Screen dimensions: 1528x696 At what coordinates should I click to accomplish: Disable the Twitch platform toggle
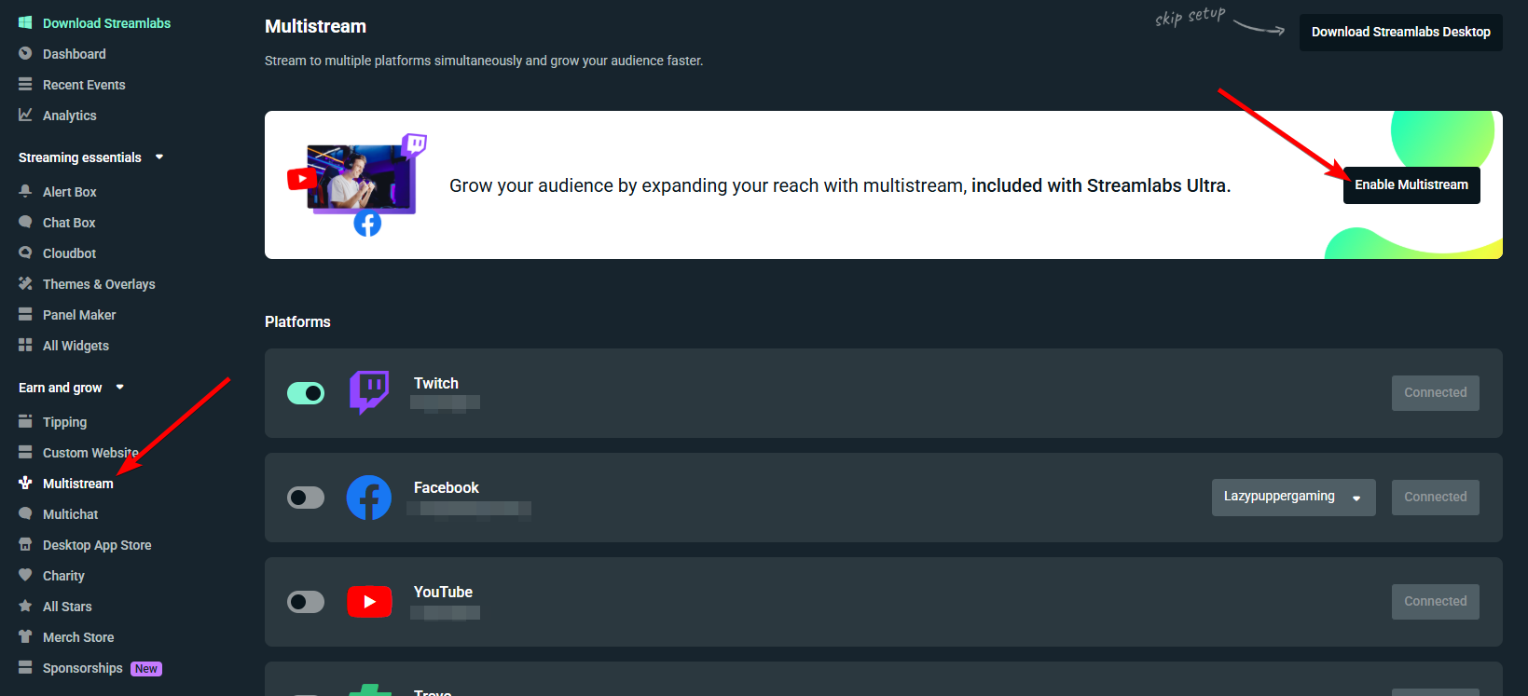click(306, 393)
